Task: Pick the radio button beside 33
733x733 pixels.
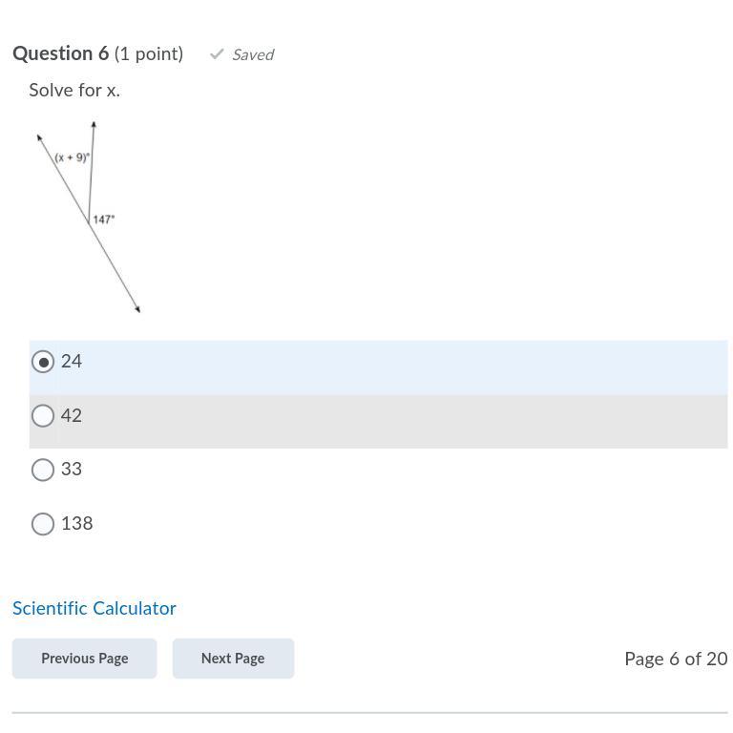Action: point(43,470)
